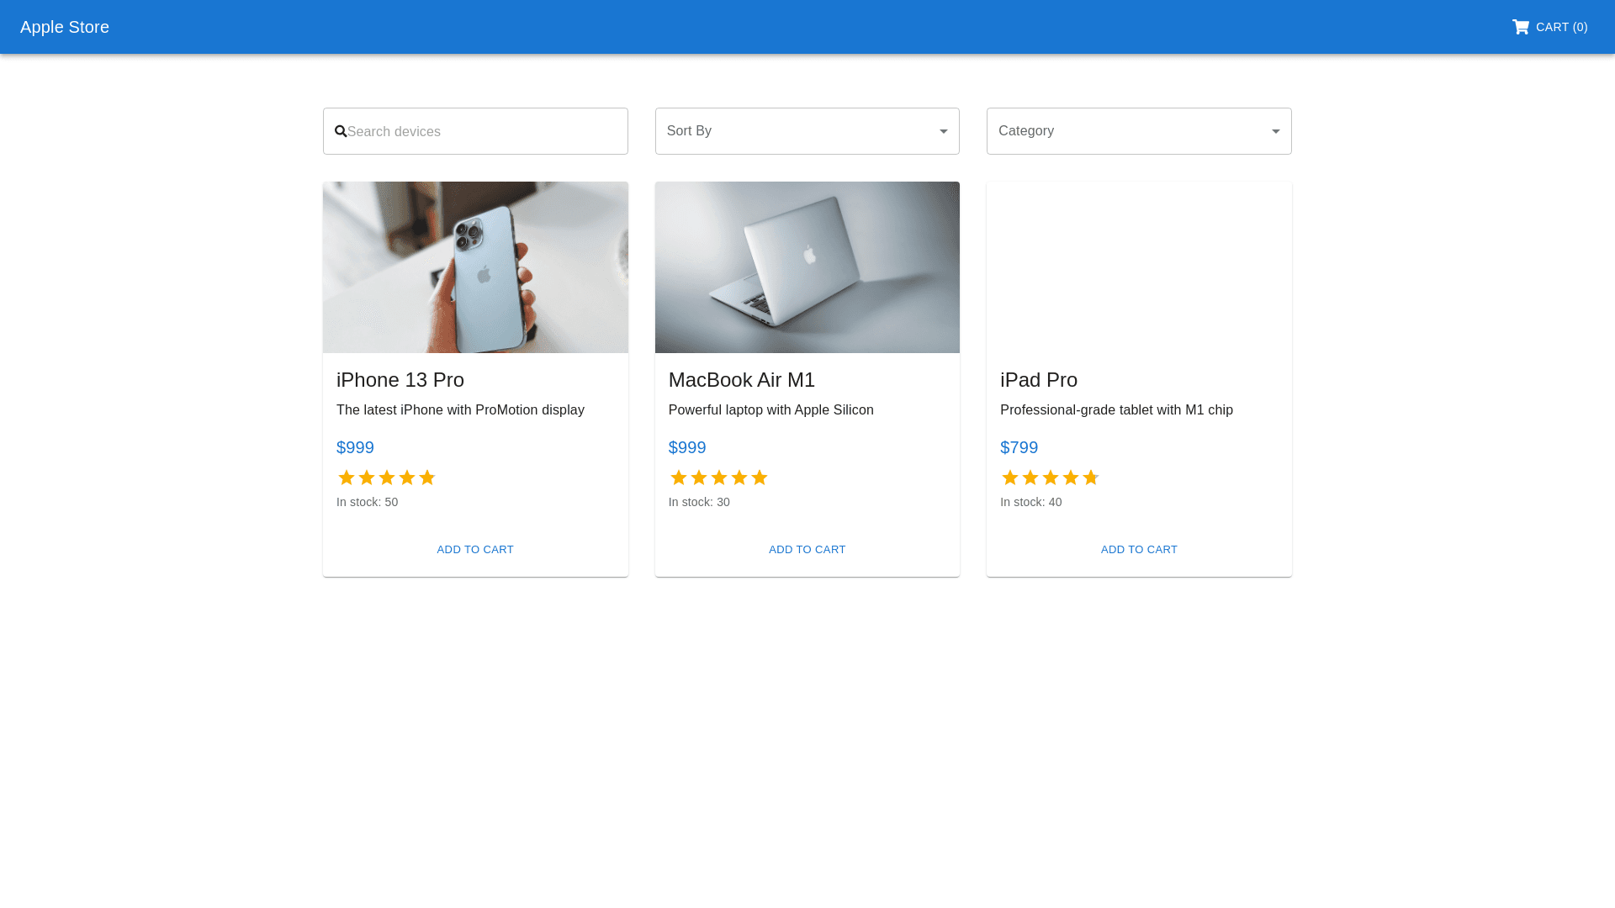1615x908 pixels.
Task: Click second star of iPad Pro rating
Action: click(x=1030, y=478)
